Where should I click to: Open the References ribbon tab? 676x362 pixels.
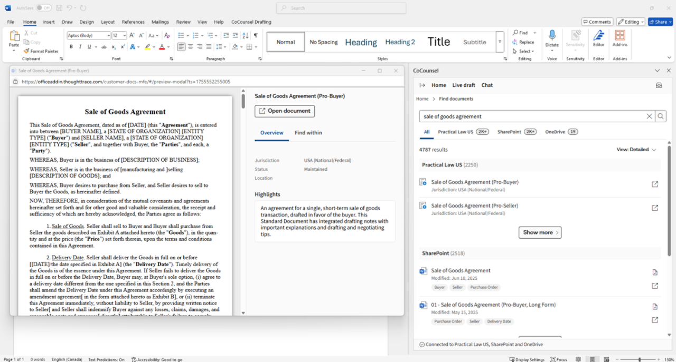(133, 22)
